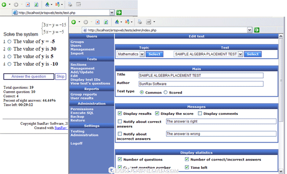Choose Common test type radio button
The width and height of the screenshot is (287, 174).
[142, 92]
